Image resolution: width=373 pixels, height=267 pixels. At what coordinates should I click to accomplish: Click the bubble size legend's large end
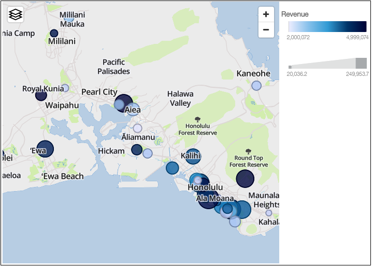[361, 63]
